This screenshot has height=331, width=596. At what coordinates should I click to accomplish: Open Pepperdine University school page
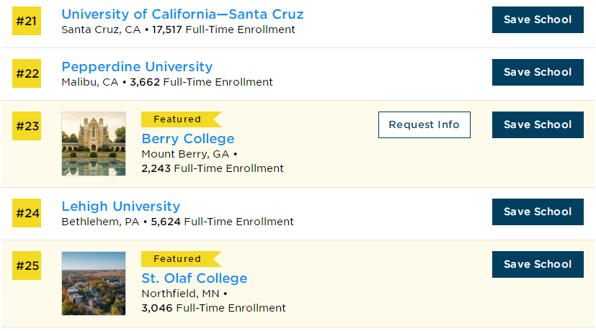[137, 67]
